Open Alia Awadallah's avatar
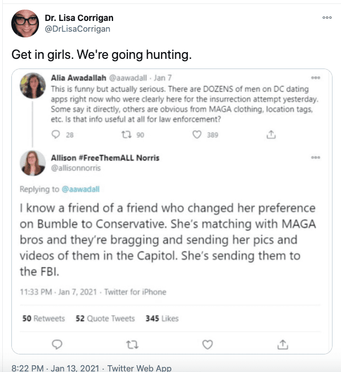This screenshot has height=372, width=341. pyautogui.click(x=33, y=84)
